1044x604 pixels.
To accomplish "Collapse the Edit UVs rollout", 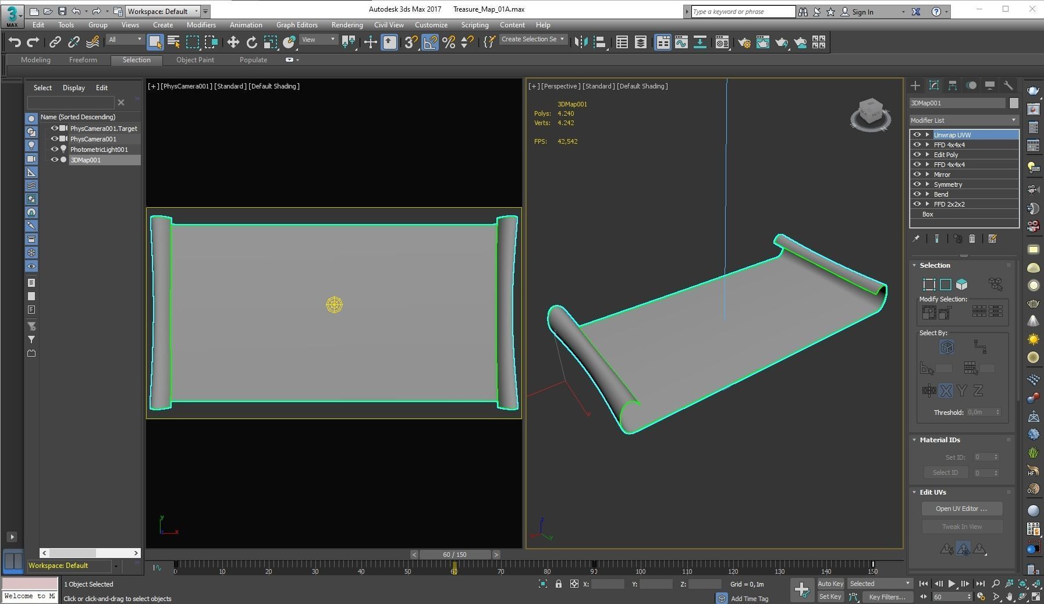I will pos(915,492).
